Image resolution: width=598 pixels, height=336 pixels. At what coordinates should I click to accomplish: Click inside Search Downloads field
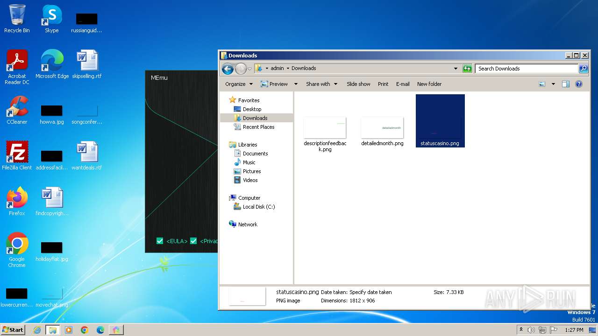tap(527, 69)
